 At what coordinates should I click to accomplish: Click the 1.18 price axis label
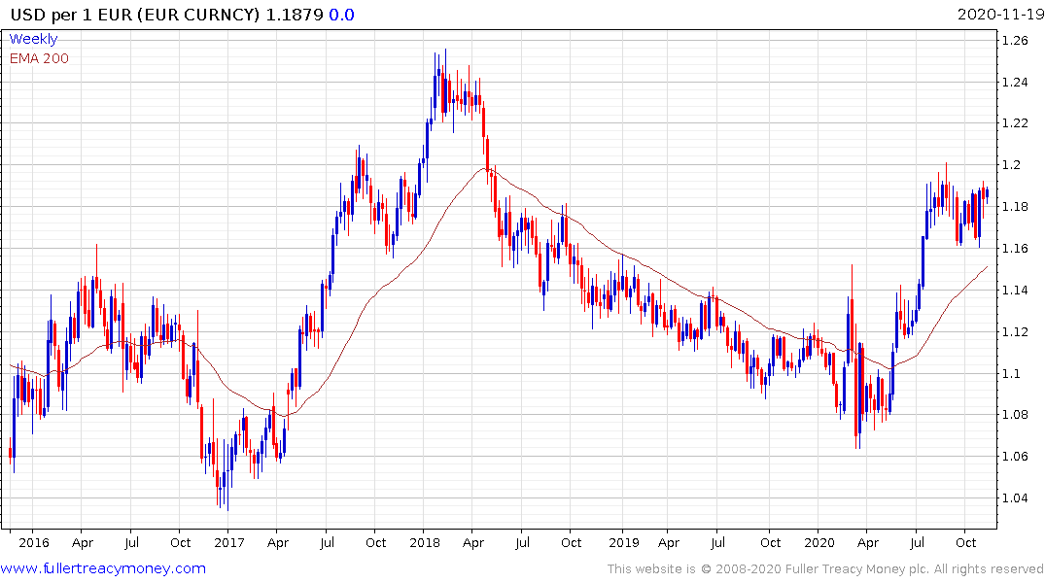coord(1015,207)
